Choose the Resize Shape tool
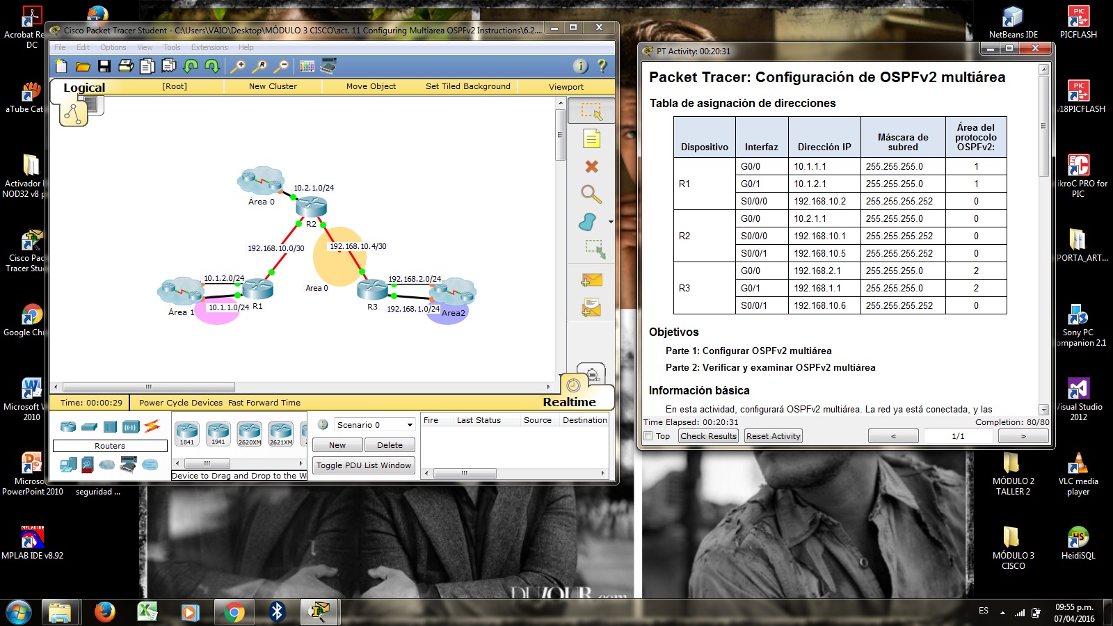 (595, 249)
